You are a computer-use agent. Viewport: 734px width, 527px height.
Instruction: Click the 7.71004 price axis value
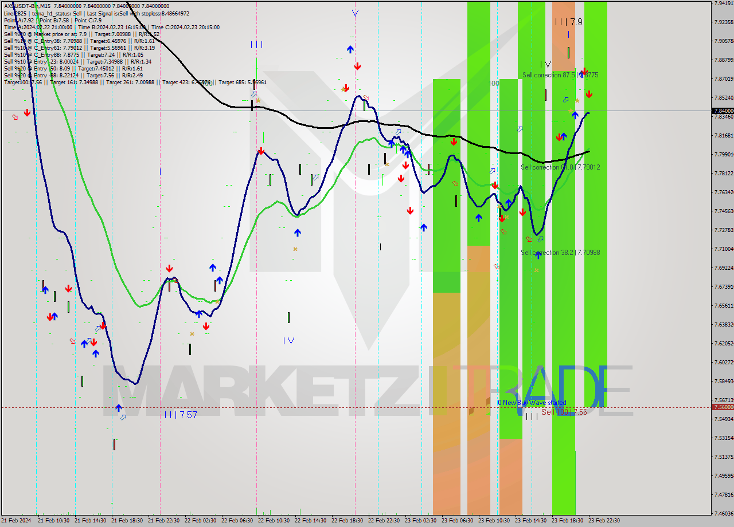(x=724, y=249)
